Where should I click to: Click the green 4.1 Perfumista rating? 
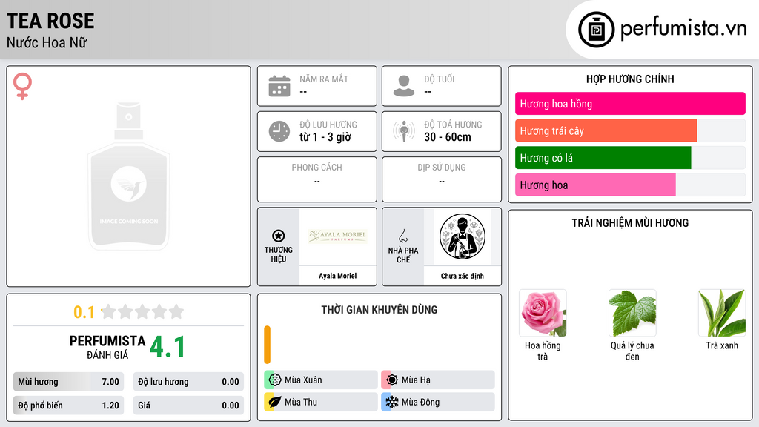point(168,347)
